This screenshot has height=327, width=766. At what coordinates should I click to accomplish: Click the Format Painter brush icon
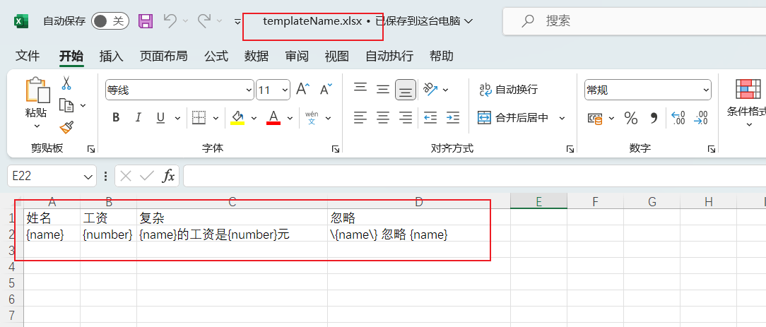[x=66, y=127]
